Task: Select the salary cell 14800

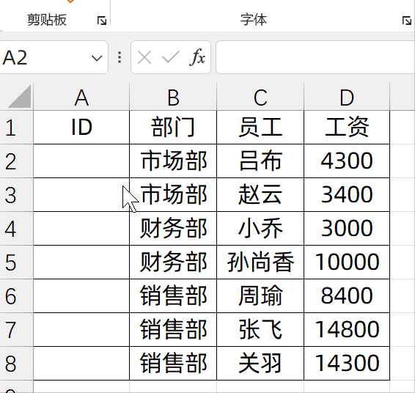Action: pyautogui.click(x=347, y=329)
